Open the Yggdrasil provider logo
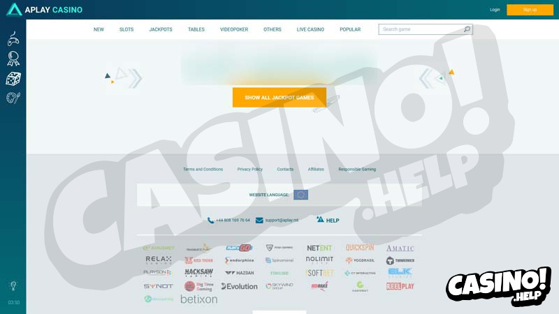The width and height of the screenshot is (559, 314). (x=360, y=260)
